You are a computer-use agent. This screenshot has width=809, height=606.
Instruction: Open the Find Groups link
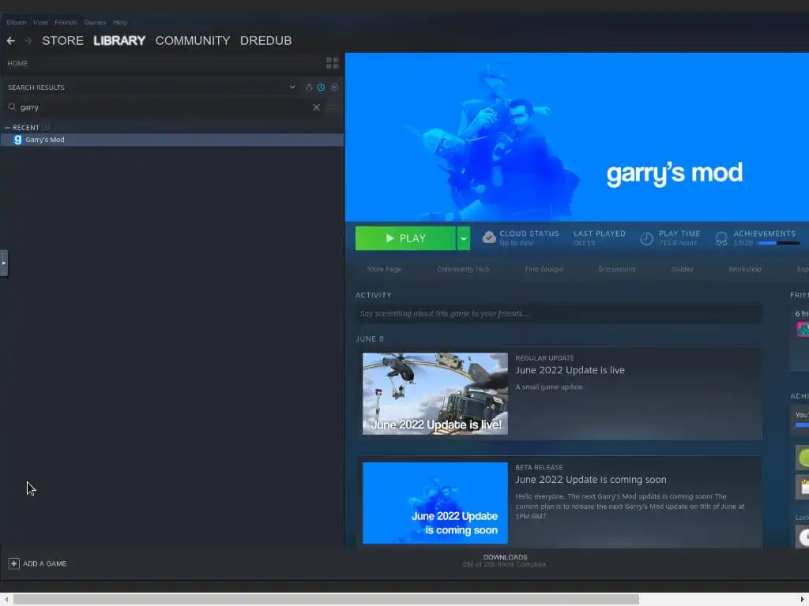pyautogui.click(x=544, y=269)
